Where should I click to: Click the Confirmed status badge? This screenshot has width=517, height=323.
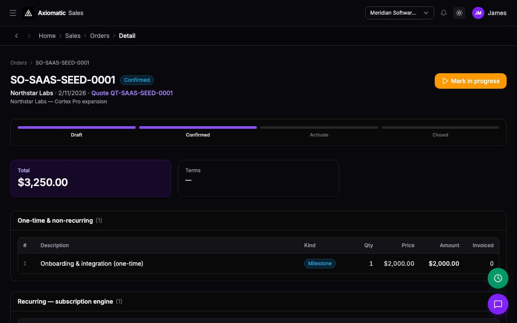pyautogui.click(x=137, y=80)
